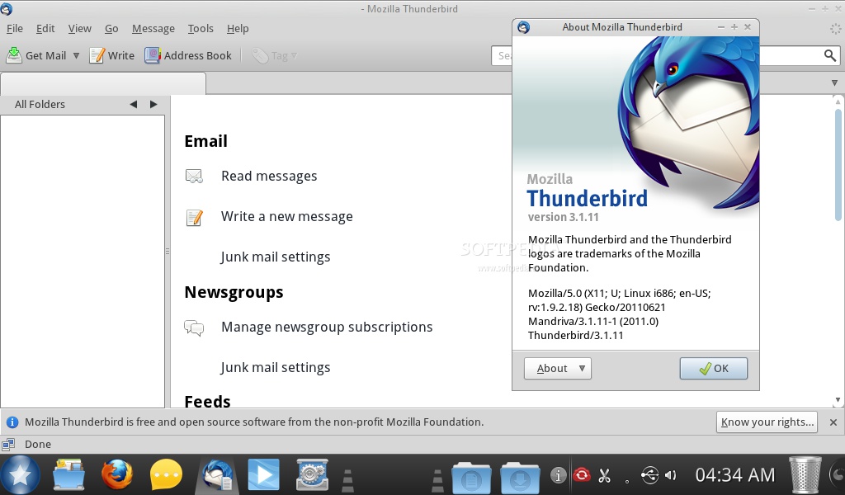Open the View menu
The image size is (845, 495).
click(80, 29)
